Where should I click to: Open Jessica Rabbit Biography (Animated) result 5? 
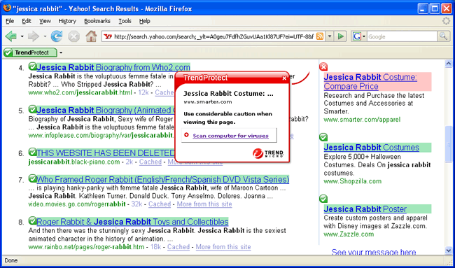click(x=106, y=111)
